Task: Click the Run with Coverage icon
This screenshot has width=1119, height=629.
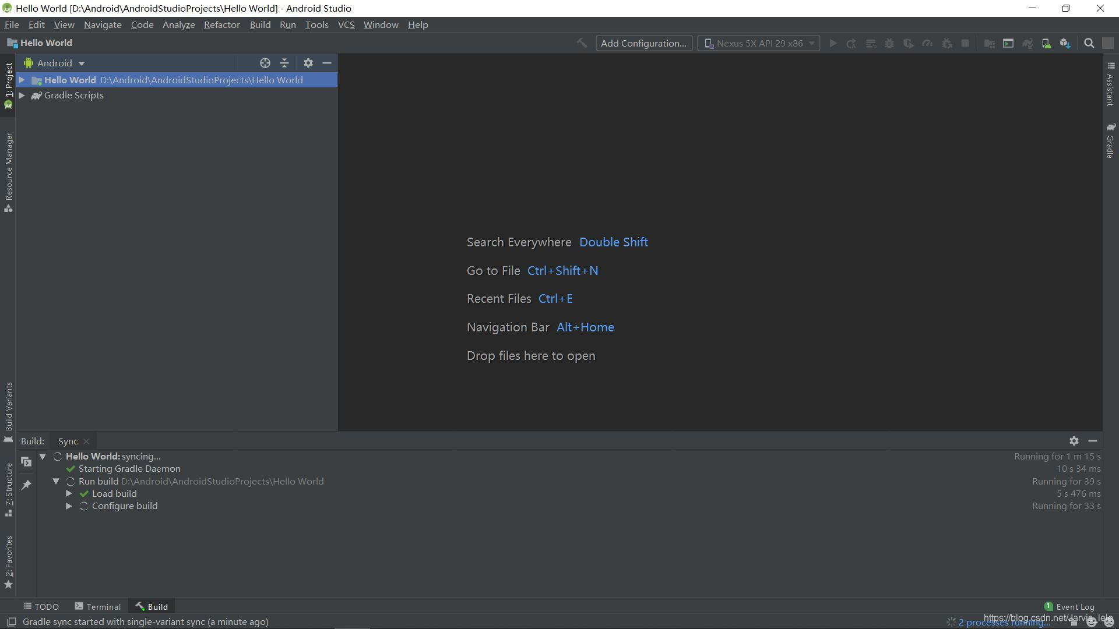Action: point(908,43)
